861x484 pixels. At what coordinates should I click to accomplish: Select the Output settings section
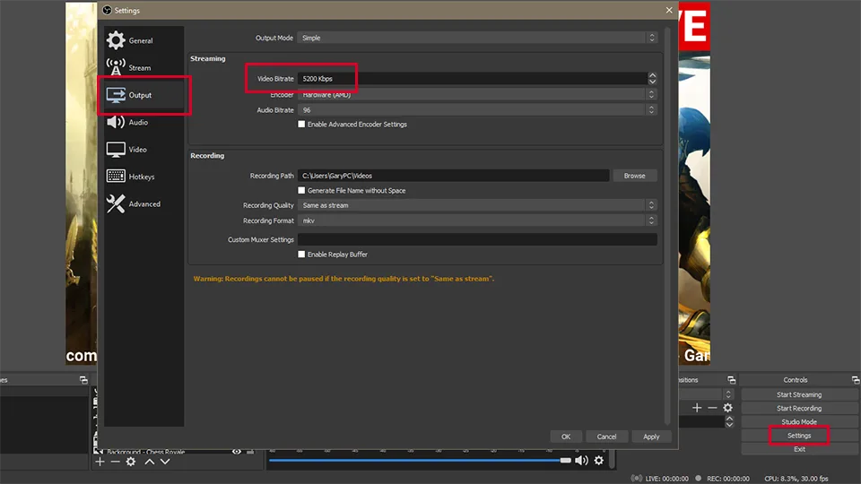click(x=143, y=95)
